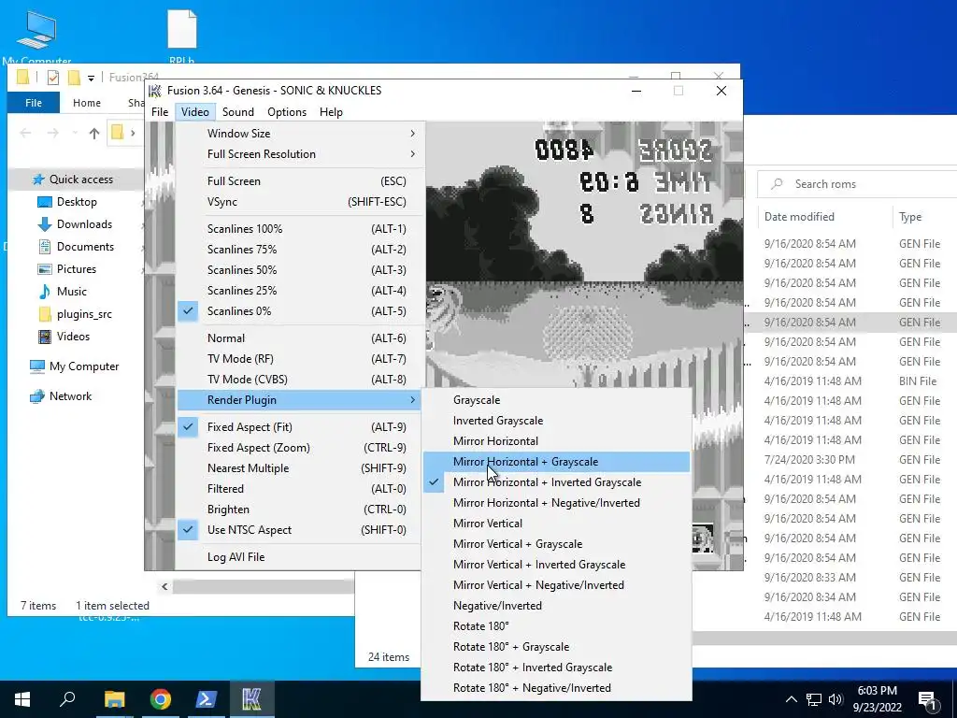Open taskbar Search
Viewport: 957px width, 718px height.
(67, 699)
